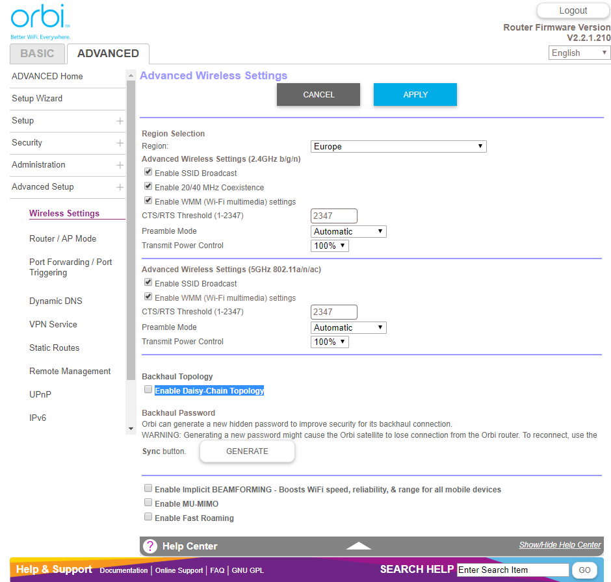Open 2.4GHz Preamble Mode dropdown
The image size is (611, 582).
tap(349, 232)
